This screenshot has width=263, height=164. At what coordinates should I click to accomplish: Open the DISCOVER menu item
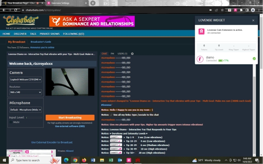pos(20,34)
